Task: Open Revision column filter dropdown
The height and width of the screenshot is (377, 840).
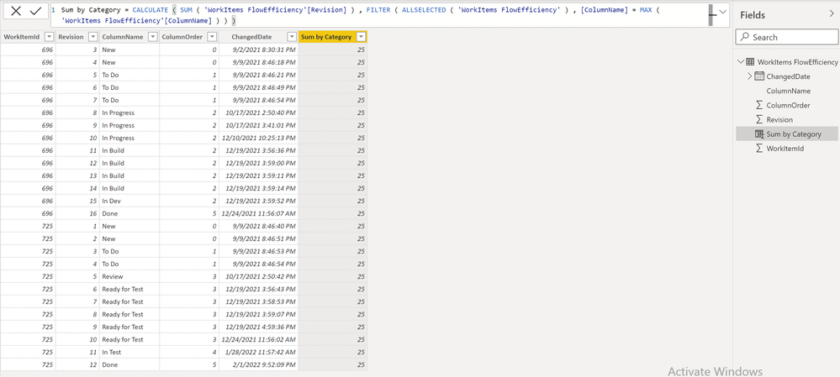Action: 92,37
